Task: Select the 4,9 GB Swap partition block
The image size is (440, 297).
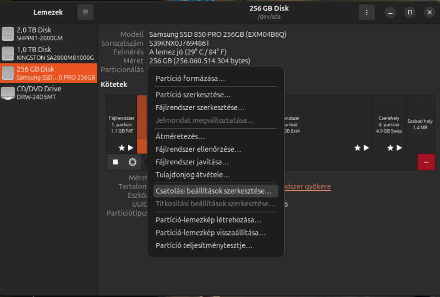Action: (x=389, y=125)
